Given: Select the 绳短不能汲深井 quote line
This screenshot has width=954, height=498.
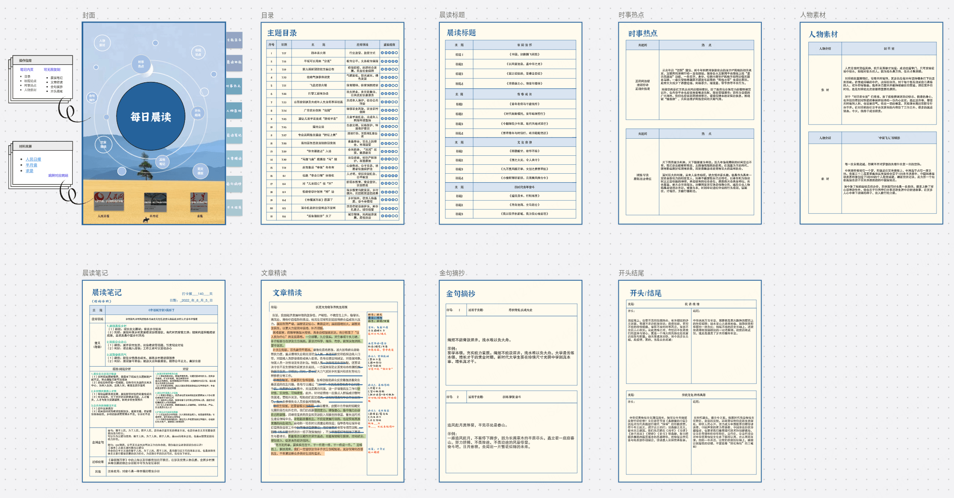Looking at the screenshot, I should 479,340.
